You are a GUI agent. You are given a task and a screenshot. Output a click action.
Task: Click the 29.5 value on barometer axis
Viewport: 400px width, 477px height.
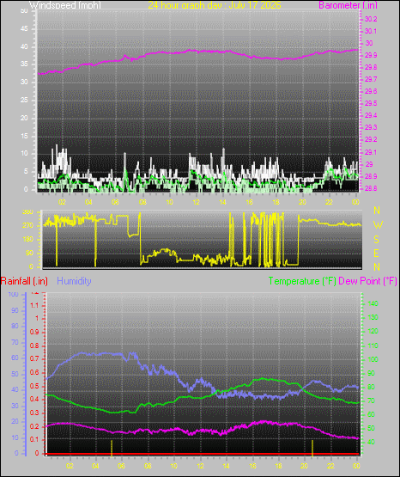point(371,103)
